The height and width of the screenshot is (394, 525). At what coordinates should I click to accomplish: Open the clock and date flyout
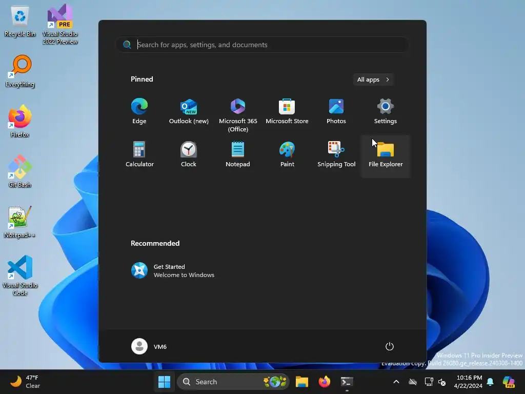[468, 382]
